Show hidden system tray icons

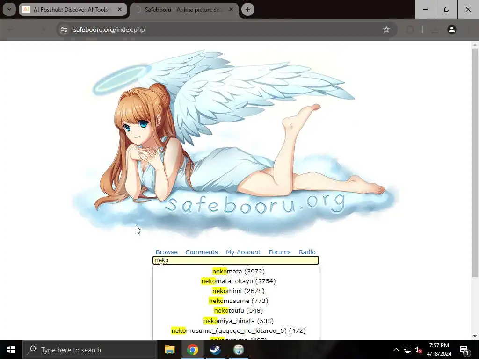pos(396,350)
